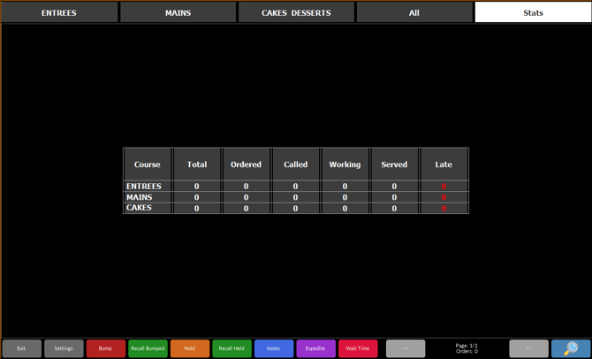Click the Exit button
Screen dimensions: 592x359
click(22, 348)
